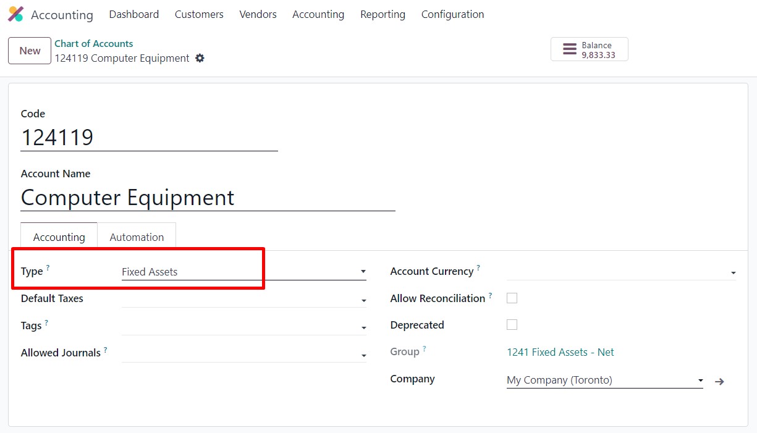Open the Type dropdown showing Fixed Assets
The width and height of the screenshot is (757, 433).
click(244, 272)
